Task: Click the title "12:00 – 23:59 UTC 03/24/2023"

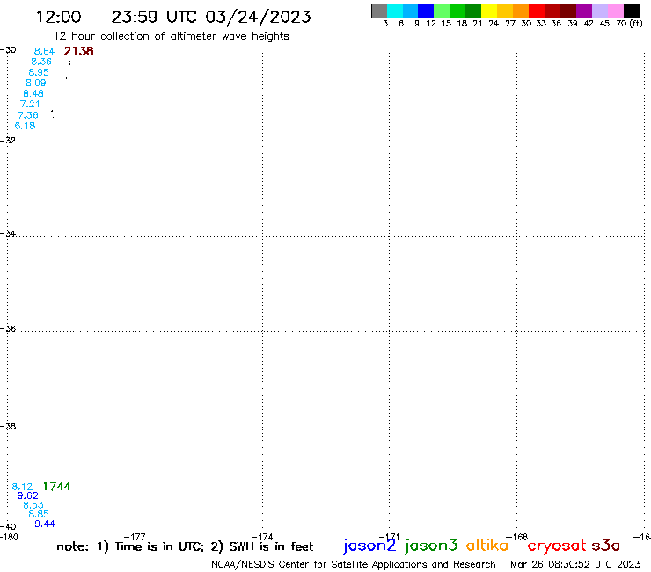Action: click(173, 18)
